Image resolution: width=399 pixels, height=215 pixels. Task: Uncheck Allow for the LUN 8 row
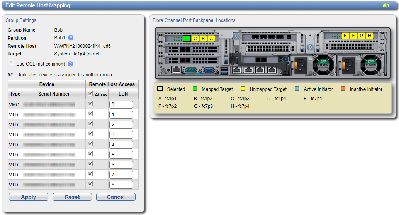tap(90, 184)
